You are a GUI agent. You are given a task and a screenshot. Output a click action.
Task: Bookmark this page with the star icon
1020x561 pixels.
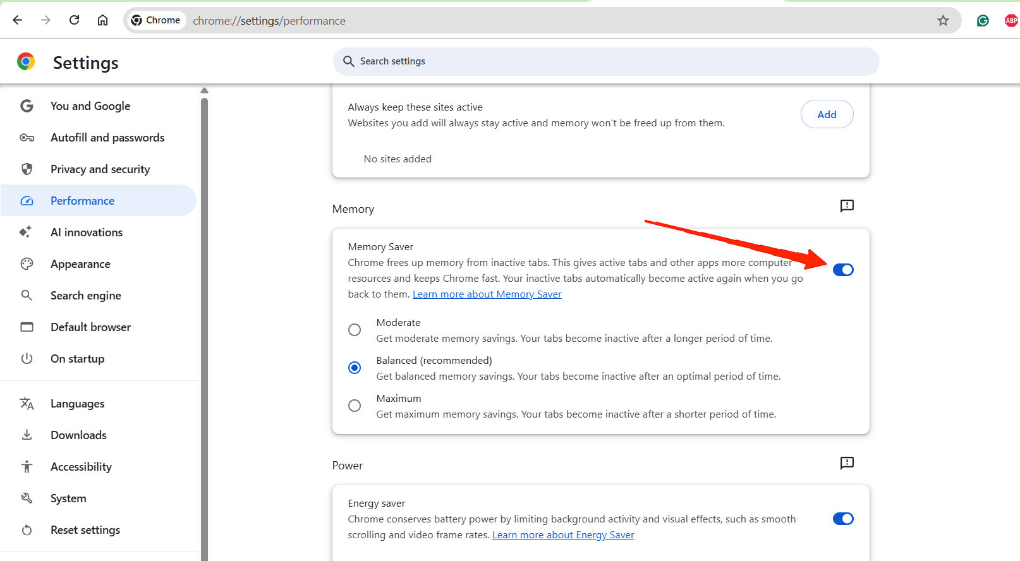click(x=943, y=21)
